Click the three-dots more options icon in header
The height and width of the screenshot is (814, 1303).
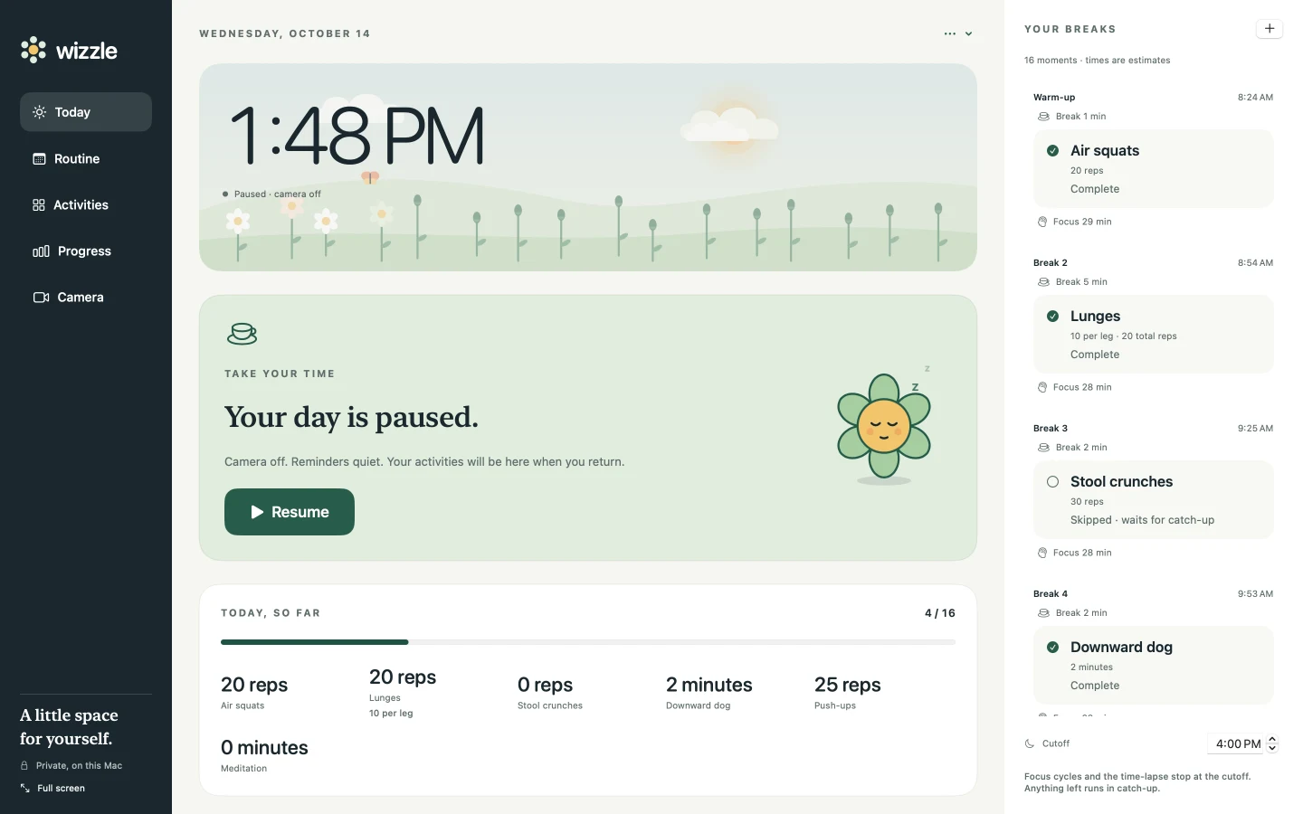949,33
